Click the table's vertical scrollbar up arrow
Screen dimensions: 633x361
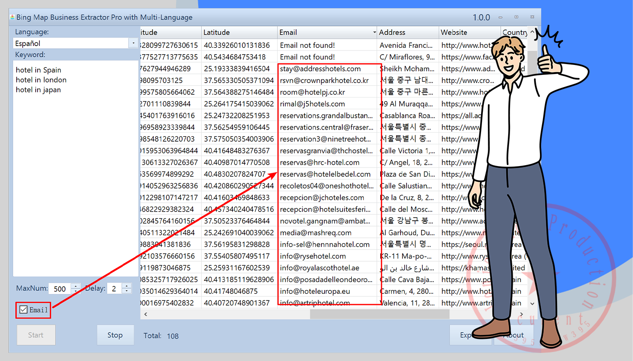coord(532,32)
